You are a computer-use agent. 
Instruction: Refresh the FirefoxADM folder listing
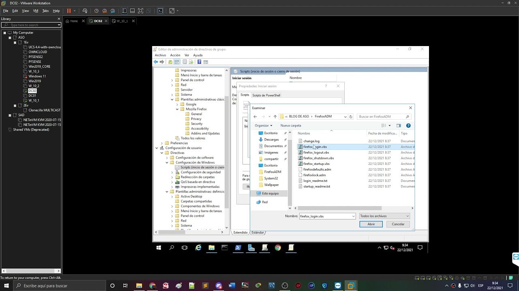click(351, 116)
